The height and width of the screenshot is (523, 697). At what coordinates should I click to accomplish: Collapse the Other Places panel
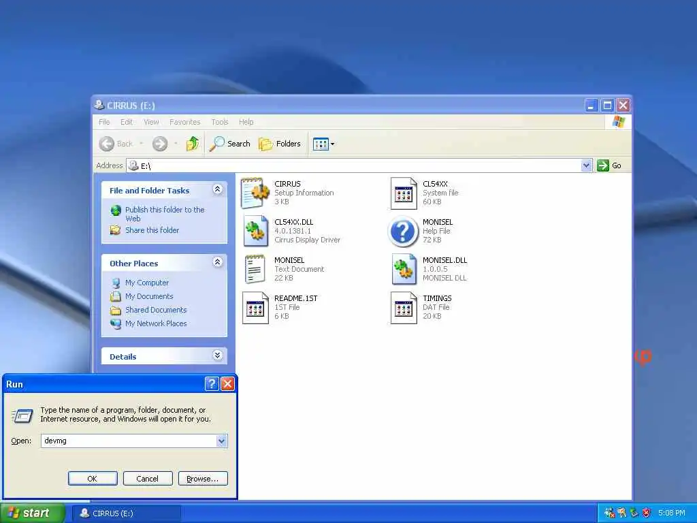tap(217, 262)
